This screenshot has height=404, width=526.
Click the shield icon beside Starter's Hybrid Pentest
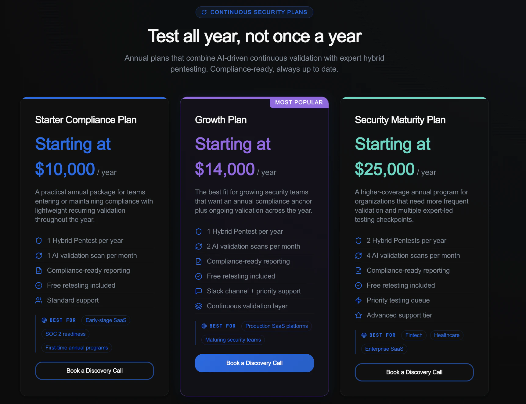[x=39, y=241]
